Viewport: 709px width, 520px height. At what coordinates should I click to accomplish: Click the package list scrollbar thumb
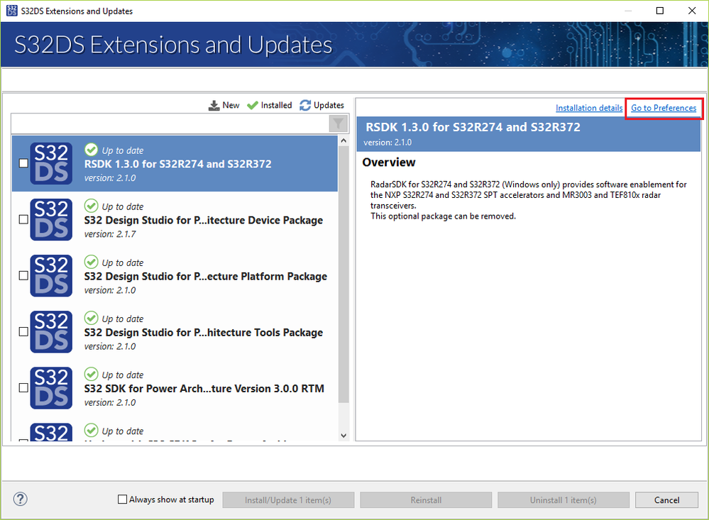(x=343, y=275)
